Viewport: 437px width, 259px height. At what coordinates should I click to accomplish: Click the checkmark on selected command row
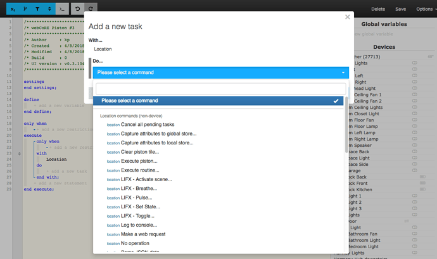pyautogui.click(x=336, y=101)
